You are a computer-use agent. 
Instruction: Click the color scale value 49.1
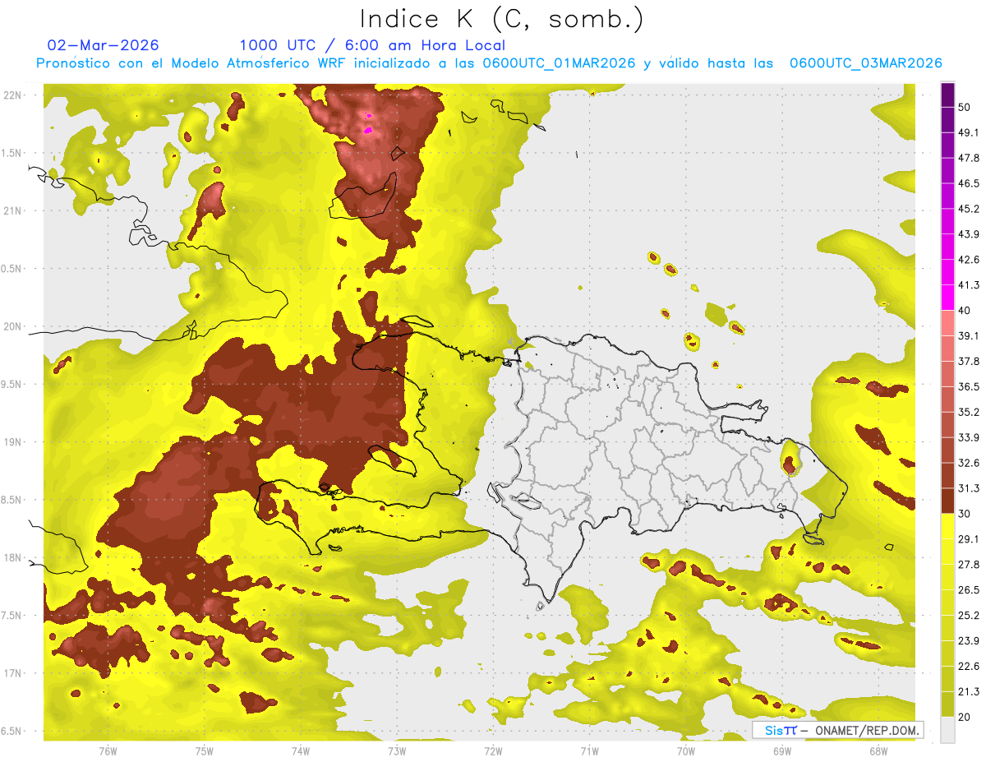969,132
